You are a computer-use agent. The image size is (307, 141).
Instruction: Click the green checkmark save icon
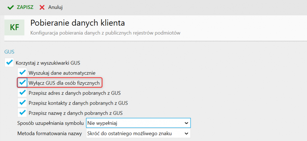[x=10, y=7]
